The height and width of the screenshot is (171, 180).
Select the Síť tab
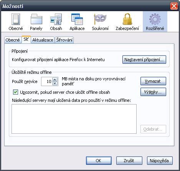26,40
